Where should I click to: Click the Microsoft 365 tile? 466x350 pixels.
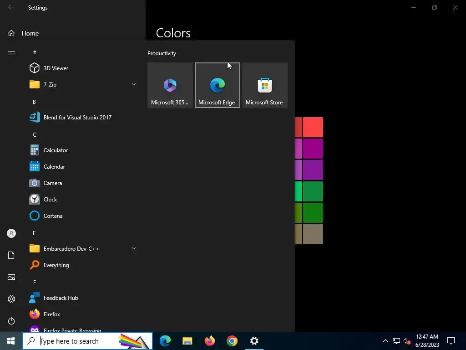170,85
